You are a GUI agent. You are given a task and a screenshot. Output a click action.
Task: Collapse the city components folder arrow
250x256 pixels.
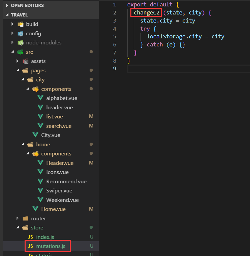pos(28,89)
